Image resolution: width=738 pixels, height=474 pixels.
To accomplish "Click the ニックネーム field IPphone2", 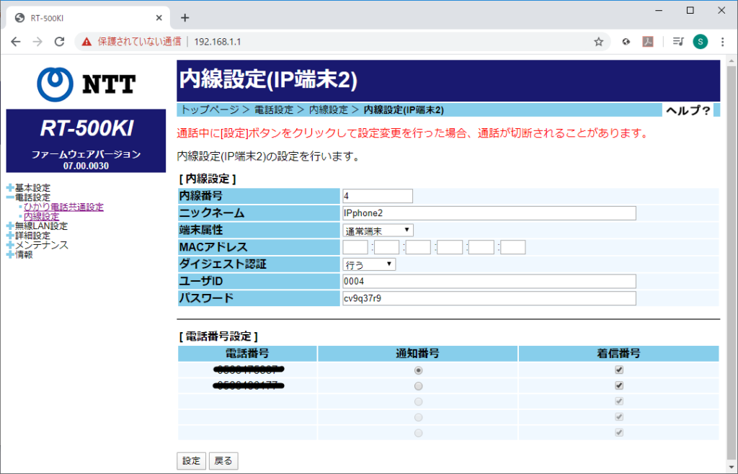I will point(489,213).
